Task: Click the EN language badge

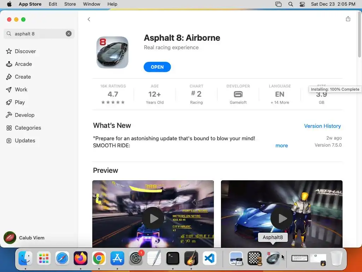Action: 280,95
